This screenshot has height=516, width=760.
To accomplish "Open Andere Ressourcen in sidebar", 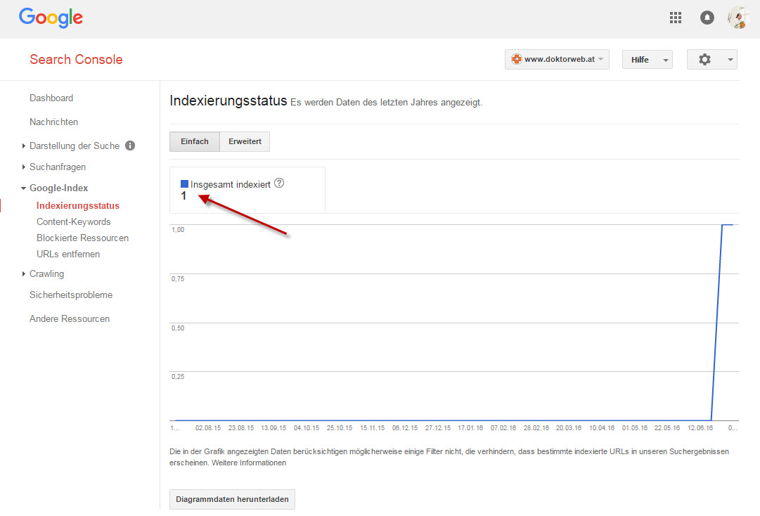I will pos(70,318).
